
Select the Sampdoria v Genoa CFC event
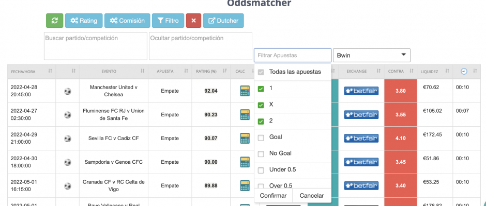pyautogui.click(x=114, y=162)
